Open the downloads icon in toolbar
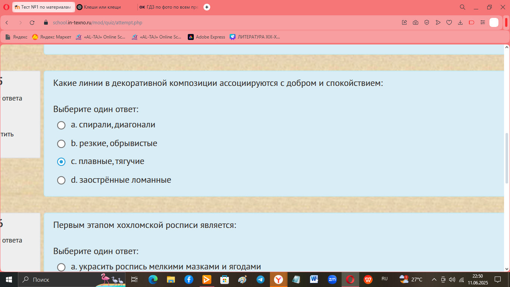The height and width of the screenshot is (287, 510). point(460,22)
